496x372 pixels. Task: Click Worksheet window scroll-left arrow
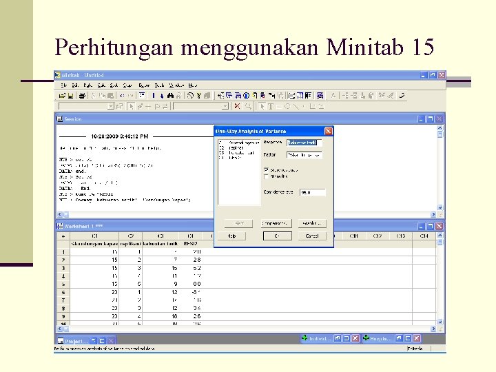[x=60, y=329]
